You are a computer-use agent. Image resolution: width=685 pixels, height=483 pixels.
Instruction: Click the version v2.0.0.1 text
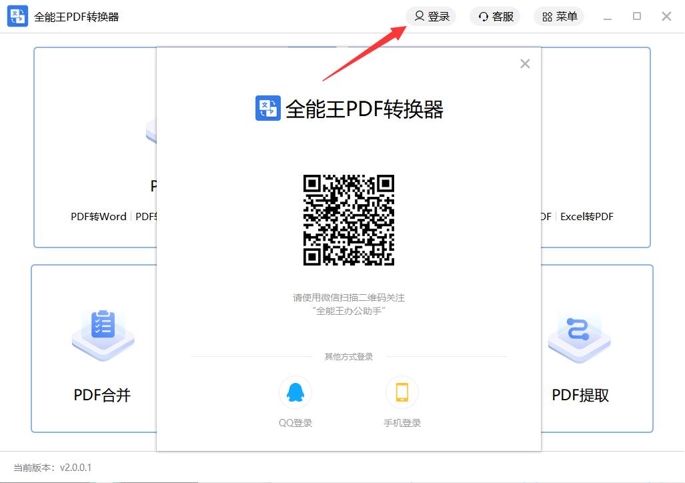pos(75,468)
